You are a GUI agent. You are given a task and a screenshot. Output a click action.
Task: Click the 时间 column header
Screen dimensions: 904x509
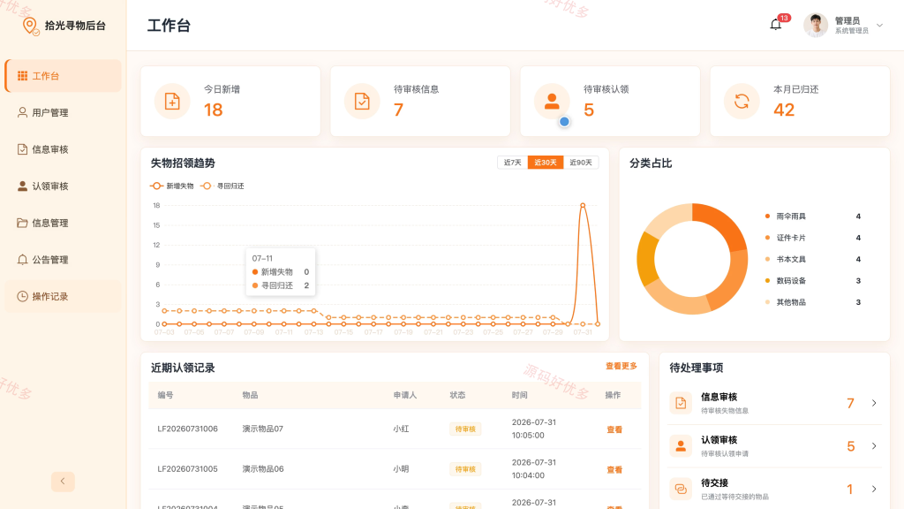pyautogui.click(x=519, y=395)
